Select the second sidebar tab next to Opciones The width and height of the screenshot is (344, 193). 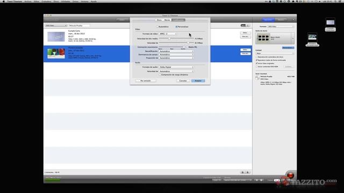[281, 20]
